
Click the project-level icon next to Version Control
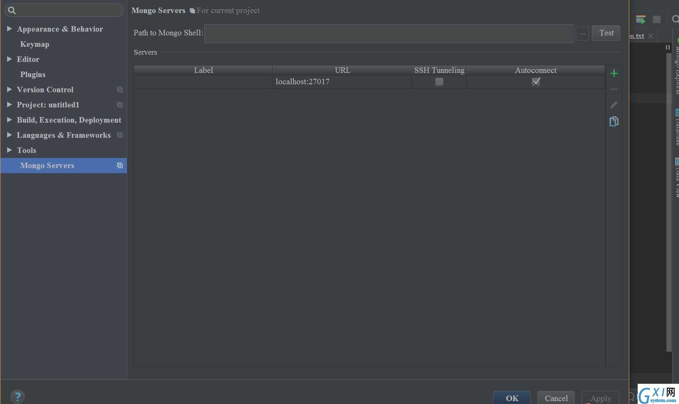click(x=120, y=90)
